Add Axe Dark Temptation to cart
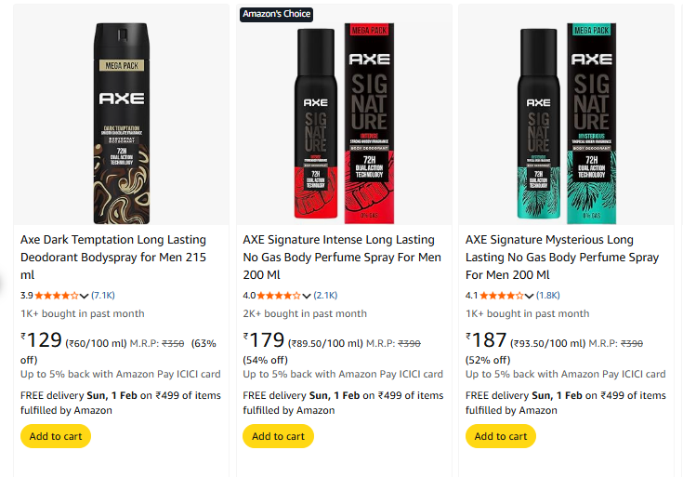The image size is (683, 477). 56,436
